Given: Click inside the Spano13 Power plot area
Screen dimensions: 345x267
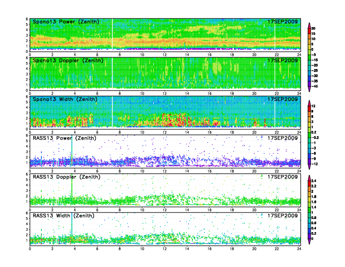Looking at the screenshot, I should [x=165, y=35].
